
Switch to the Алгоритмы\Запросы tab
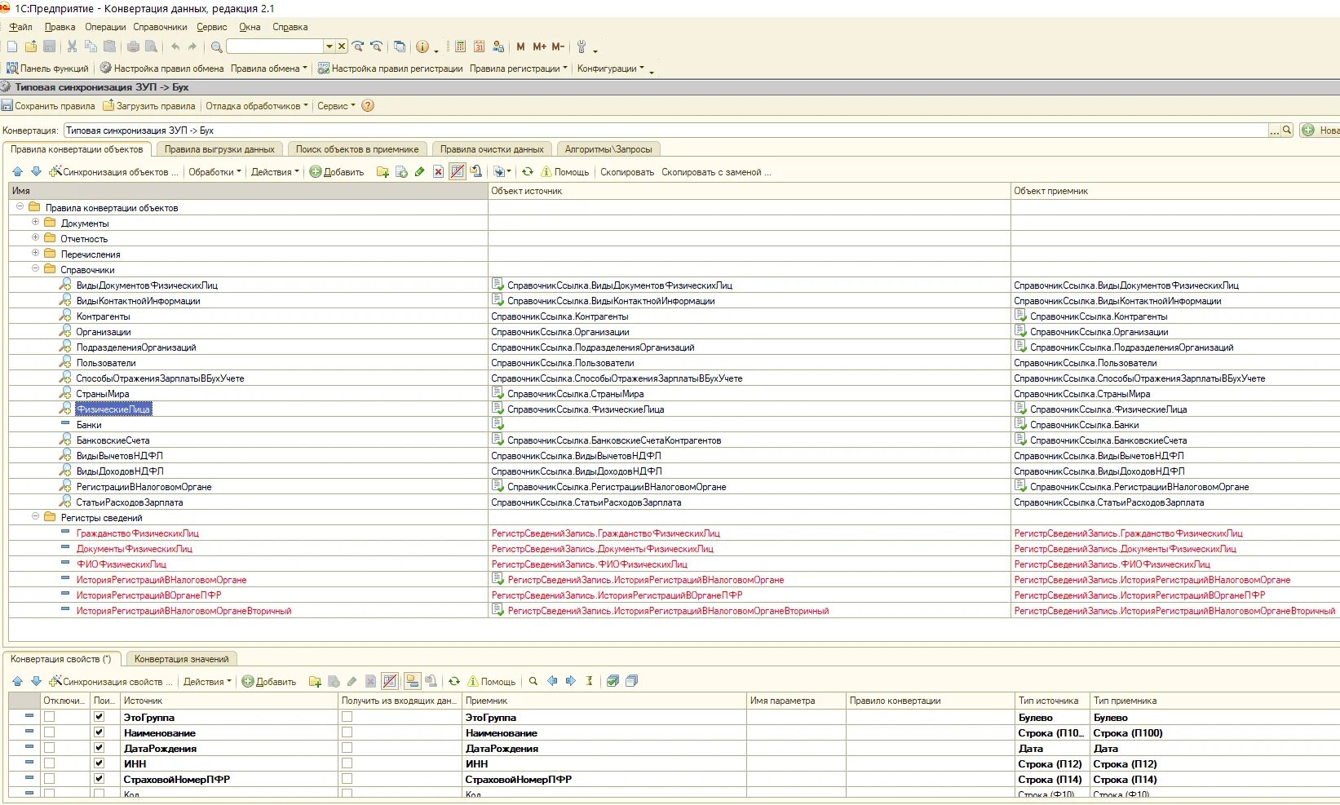pos(608,149)
